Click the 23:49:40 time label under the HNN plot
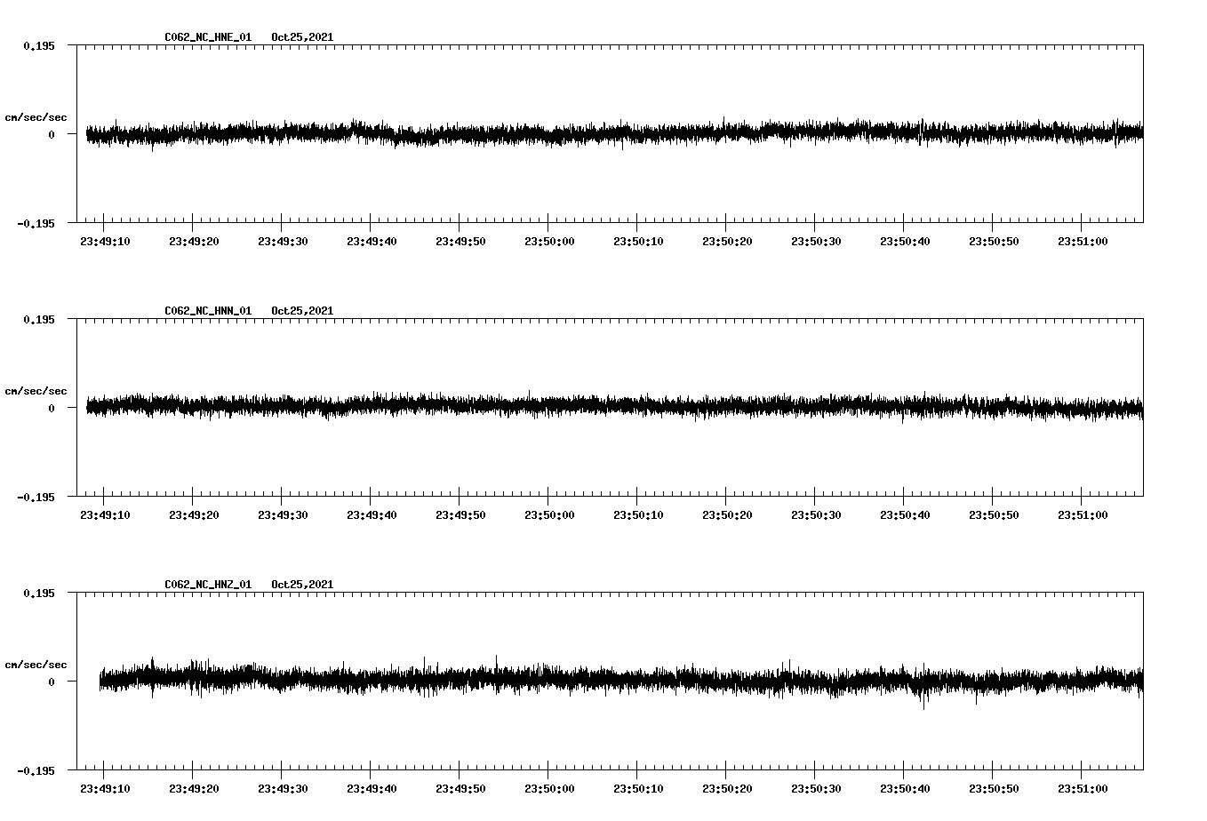Screen dimensions: 1207x821 tap(372, 514)
